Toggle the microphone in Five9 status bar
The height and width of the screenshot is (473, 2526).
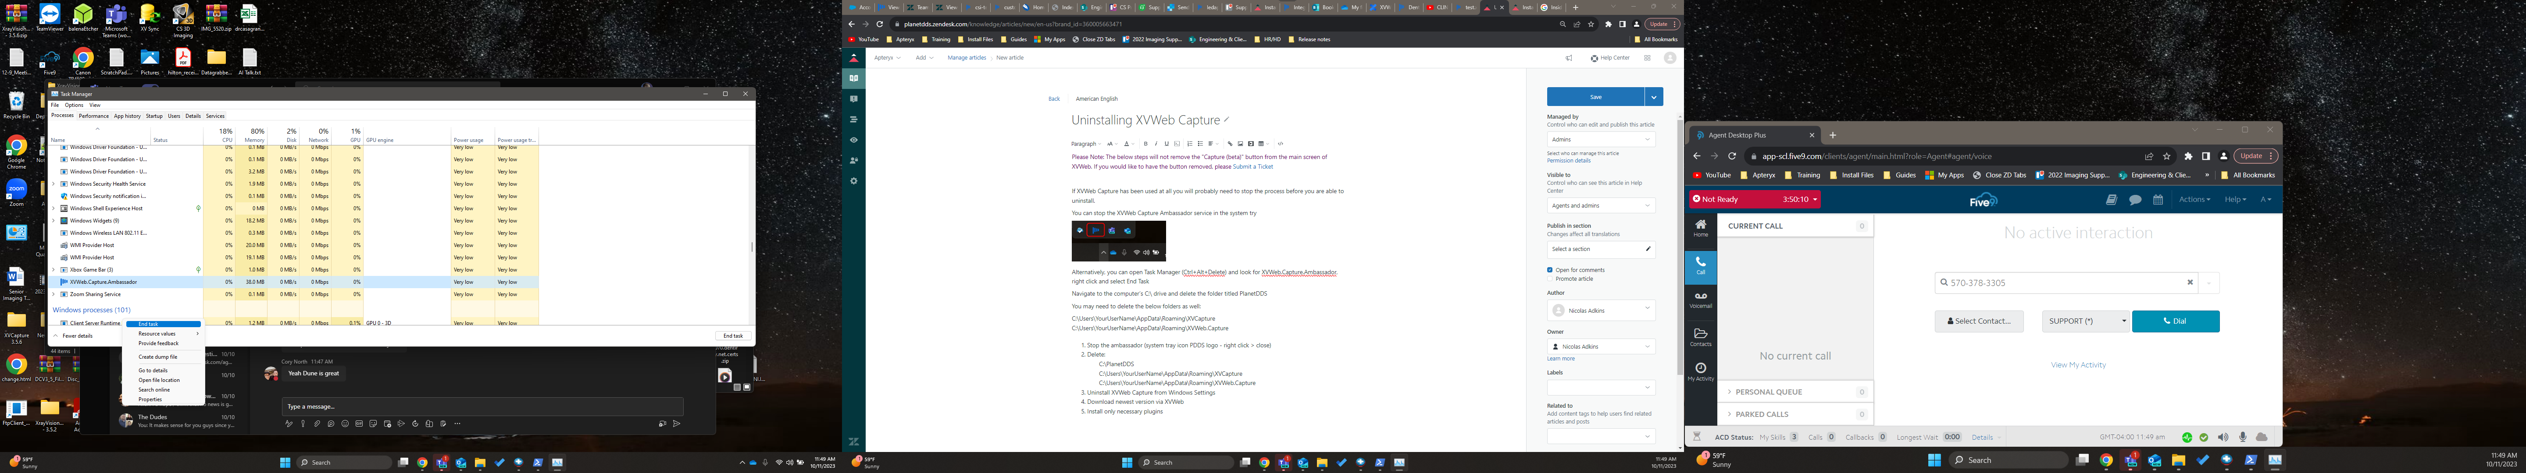click(2242, 437)
